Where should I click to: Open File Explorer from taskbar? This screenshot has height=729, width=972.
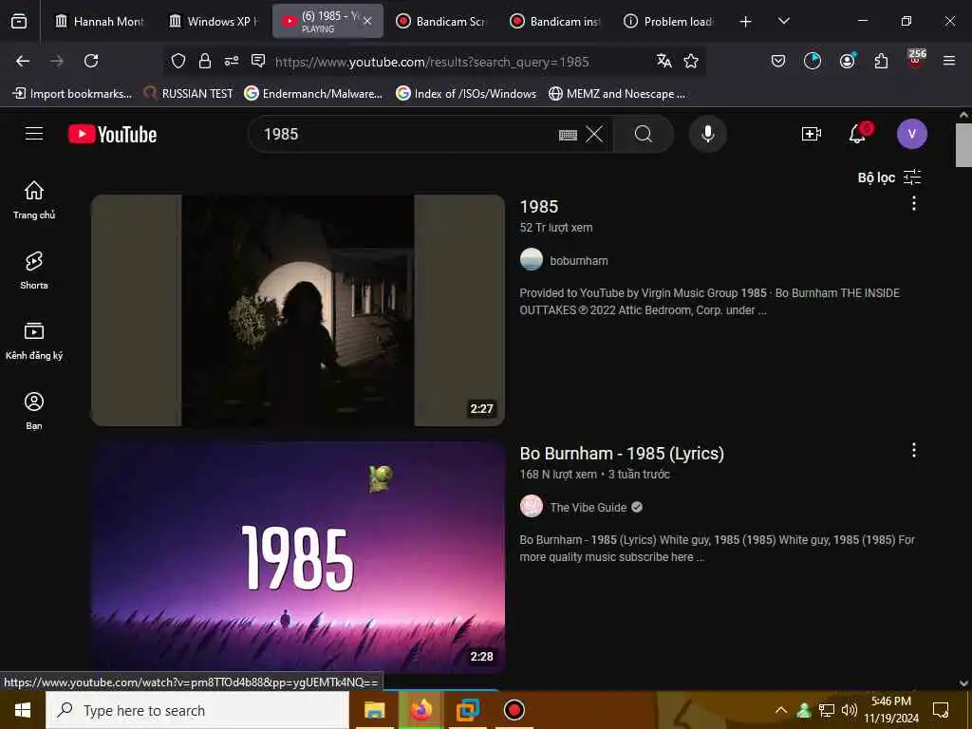coord(374,710)
